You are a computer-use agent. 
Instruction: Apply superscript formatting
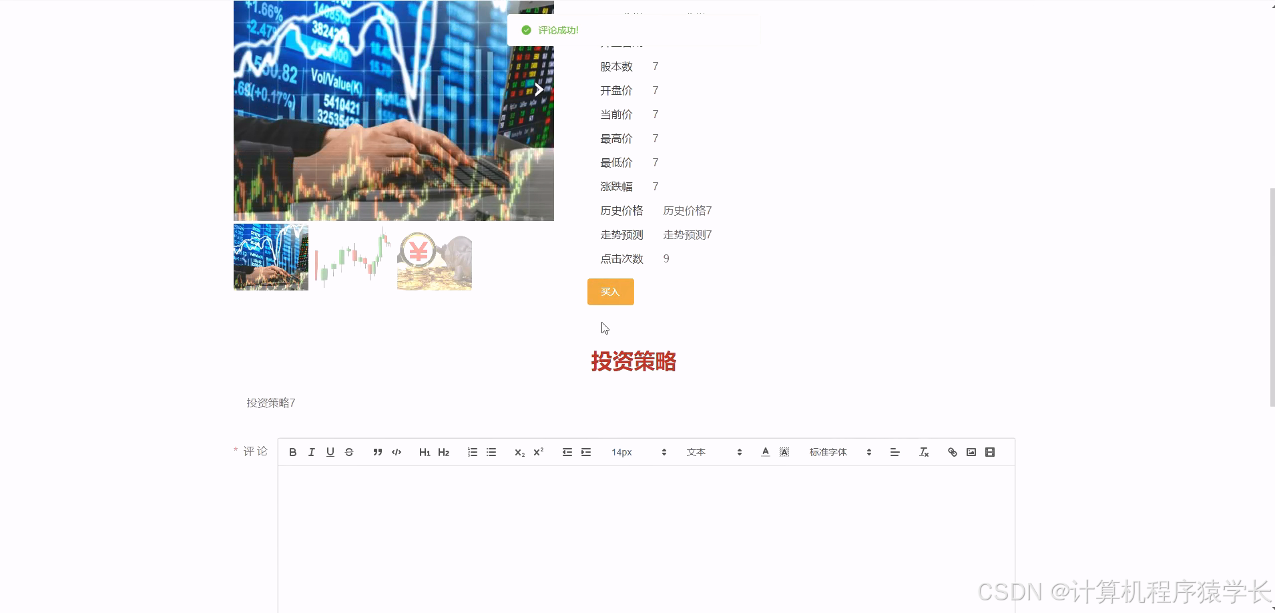point(538,452)
